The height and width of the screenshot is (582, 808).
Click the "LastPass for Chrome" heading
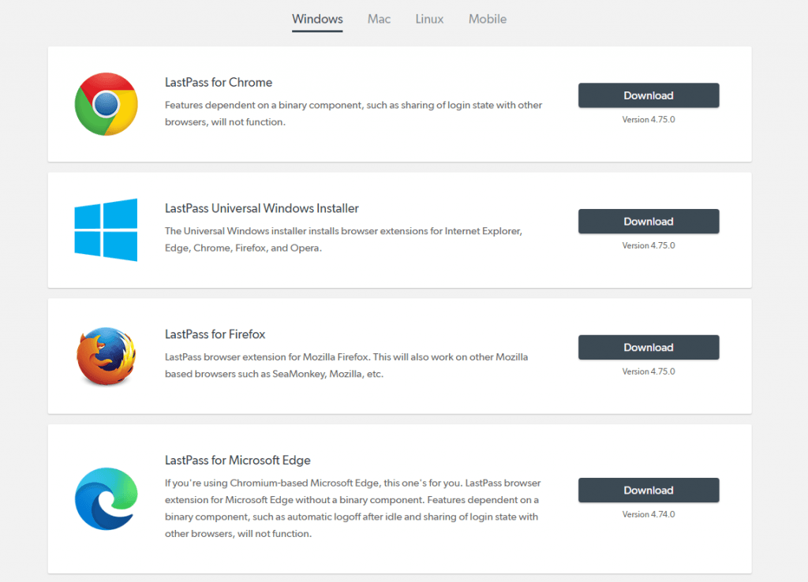coord(219,82)
